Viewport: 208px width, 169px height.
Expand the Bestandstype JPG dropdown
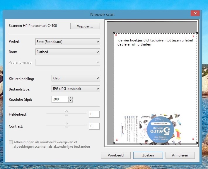(76, 88)
